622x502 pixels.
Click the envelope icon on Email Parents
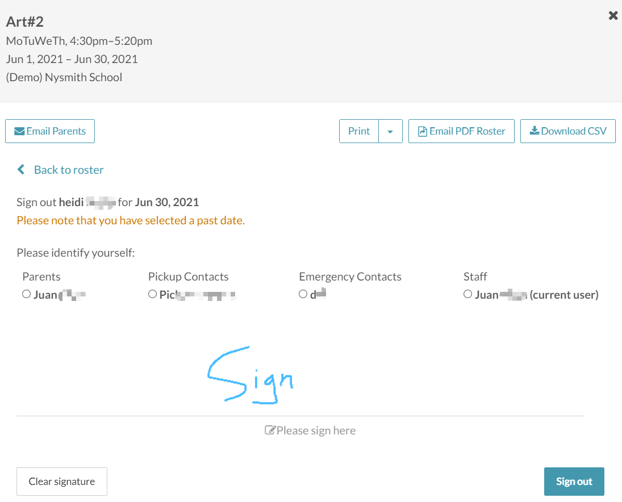point(19,131)
